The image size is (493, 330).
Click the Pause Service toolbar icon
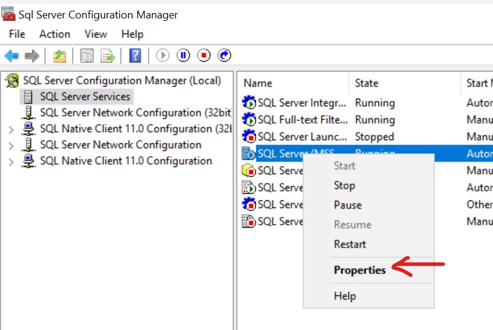[x=183, y=56]
